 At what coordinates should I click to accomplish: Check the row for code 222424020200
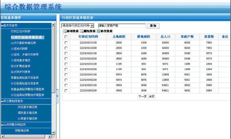click(x=66, y=59)
